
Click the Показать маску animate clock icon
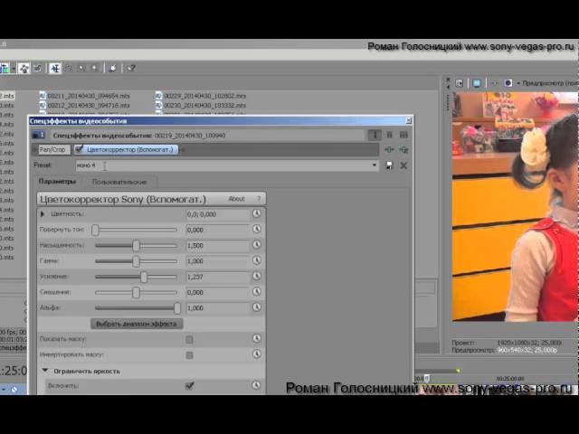257,338
